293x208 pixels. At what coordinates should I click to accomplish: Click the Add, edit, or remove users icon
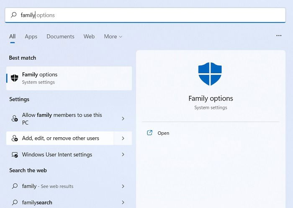[x=15, y=138]
